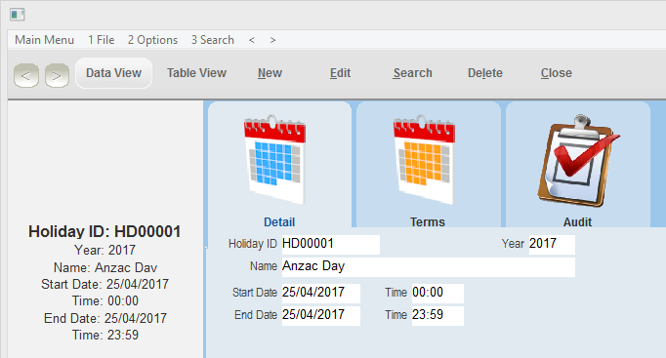Screen dimensions: 666x358
Task: Click the Name field Anzac Day
Action: (x=429, y=267)
